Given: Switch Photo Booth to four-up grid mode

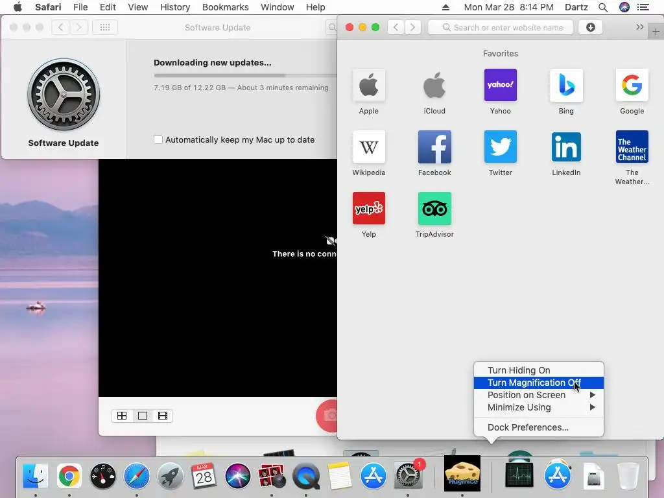Looking at the screenshot, I should tap(122, 416).
